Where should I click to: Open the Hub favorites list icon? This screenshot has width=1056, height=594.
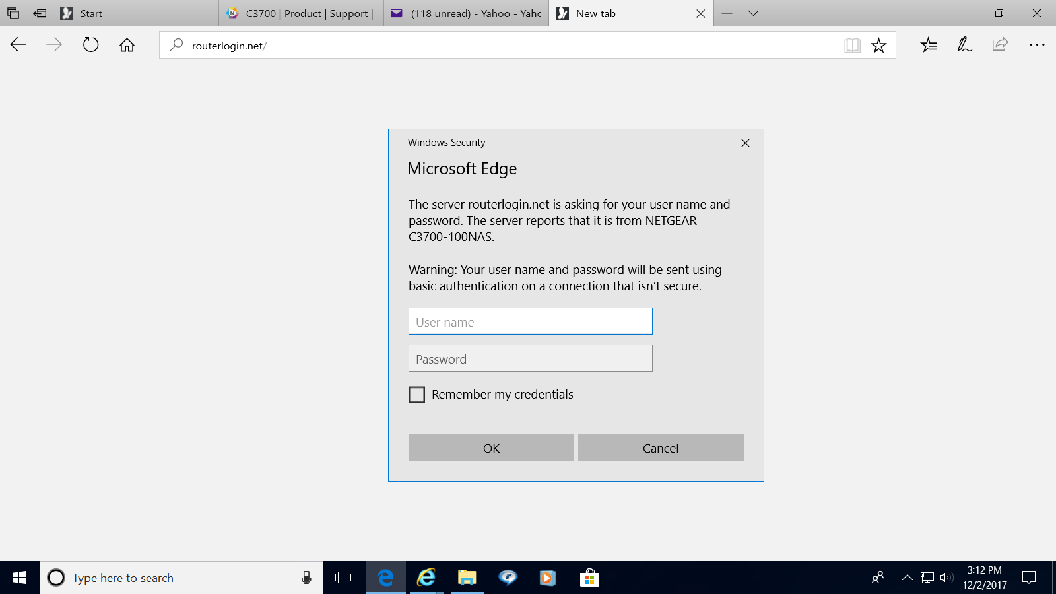[x=929, y=45]
